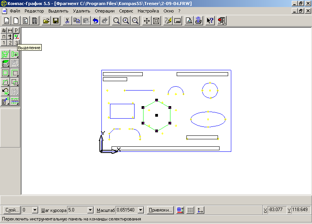
Task: Activate custom panel number 2
Action: [x=10, y=43]
